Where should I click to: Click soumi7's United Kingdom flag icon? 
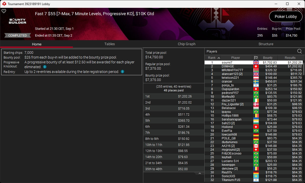click(256, 63)
